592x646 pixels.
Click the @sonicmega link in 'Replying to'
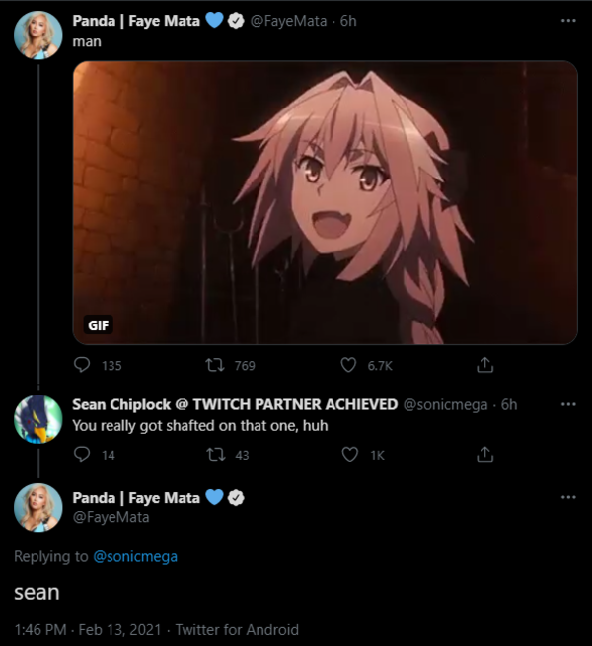(x=135, y=557)
